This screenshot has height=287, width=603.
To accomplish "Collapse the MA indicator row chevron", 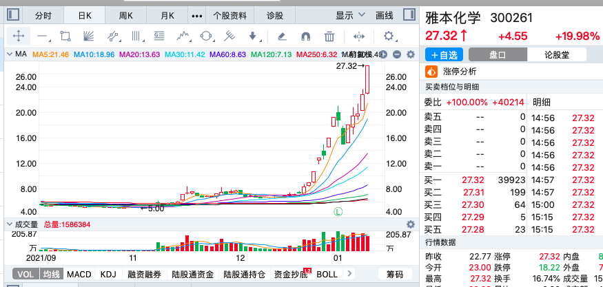I will [x=9, y=54].
